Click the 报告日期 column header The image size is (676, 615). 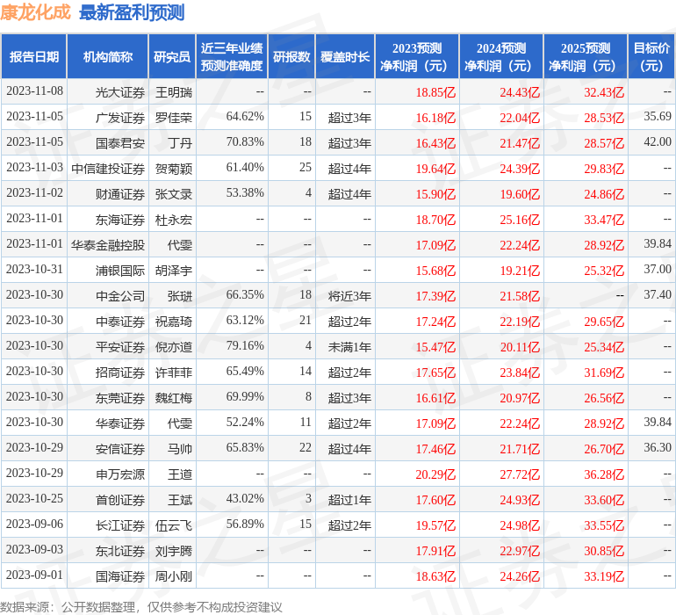(34, 56)
